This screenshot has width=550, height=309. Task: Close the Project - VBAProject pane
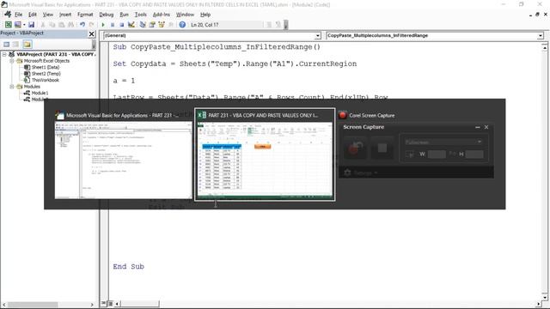pyautogui.click(x=92, y=34)
